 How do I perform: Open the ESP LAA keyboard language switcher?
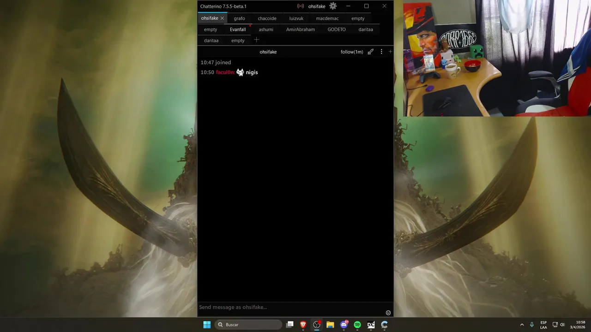click(x=543, y=325)
